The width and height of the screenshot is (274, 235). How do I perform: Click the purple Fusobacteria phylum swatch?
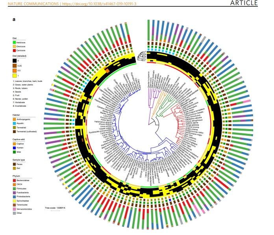[x=14, y=192]
